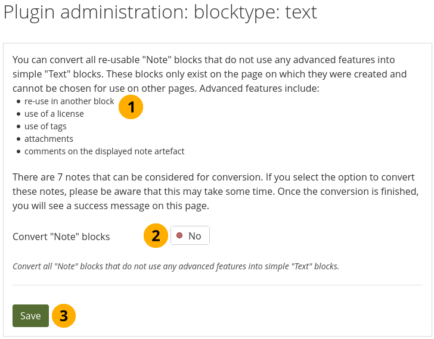434x339 pixels.
Task: Click the "use of tags" list text
Action: (45, 126)
